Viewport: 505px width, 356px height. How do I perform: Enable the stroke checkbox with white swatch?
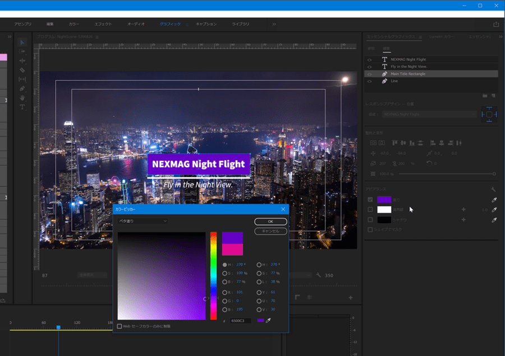[x=370, y=210]
